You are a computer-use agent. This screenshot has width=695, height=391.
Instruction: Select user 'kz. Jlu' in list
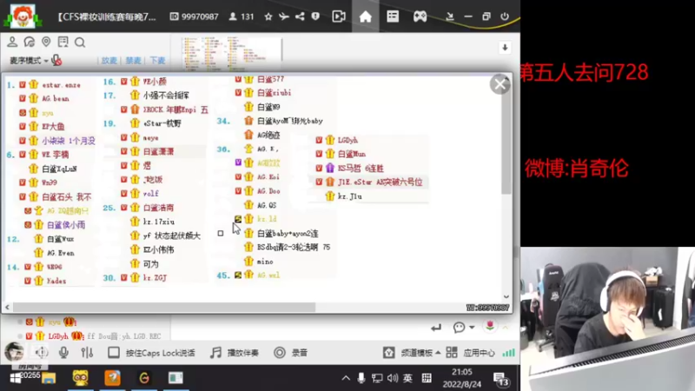(350, 196)
